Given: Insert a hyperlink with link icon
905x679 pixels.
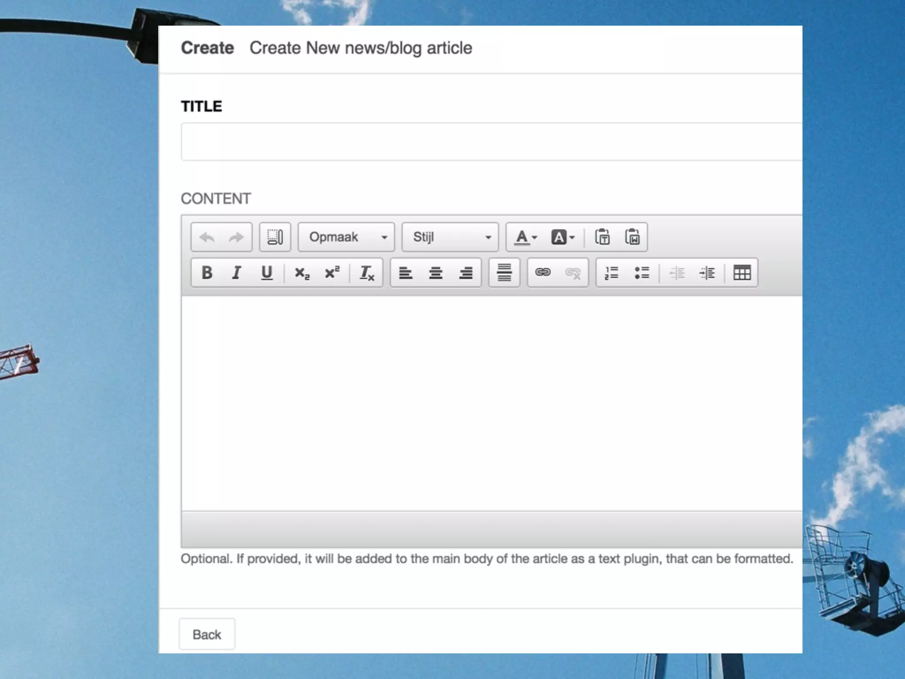Looking at the screenshot, I should click(x=543, y=273).
